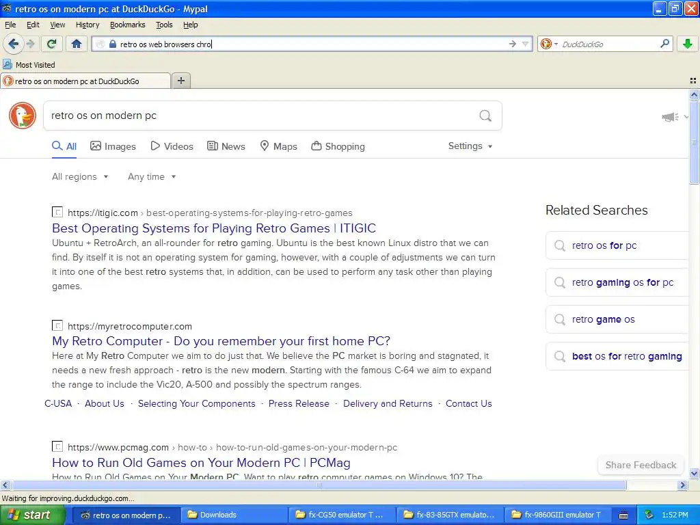Switch to the Videos results tab
This screenshot has height=525, width=700.
(x=172, y=146)
